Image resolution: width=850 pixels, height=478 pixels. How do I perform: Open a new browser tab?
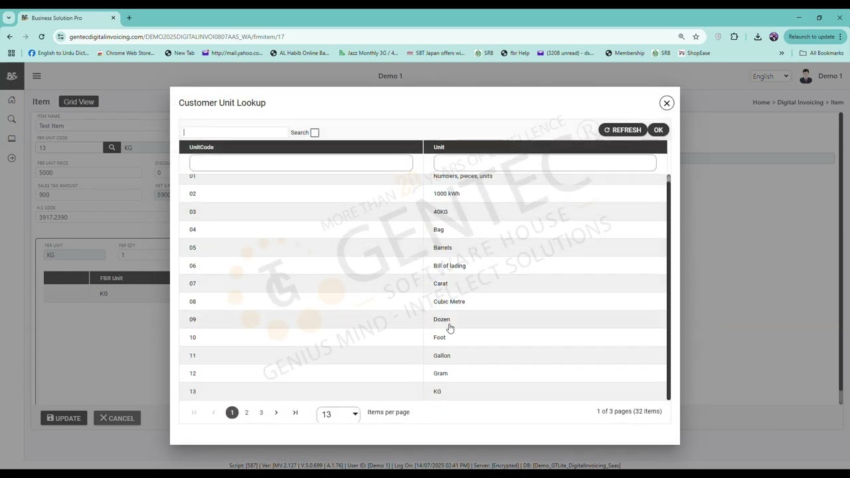pos(129,18)
